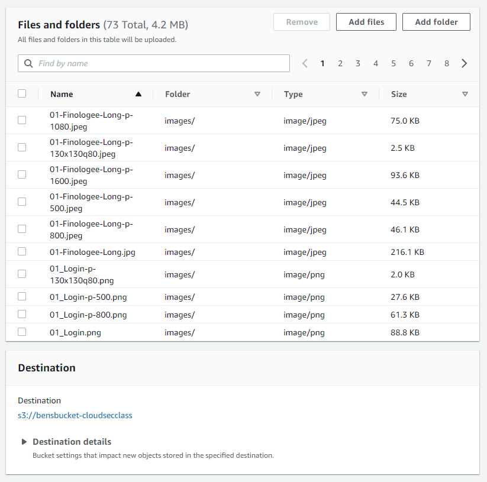The width and height of the screenshot is (487, 482).
Task: Click the Remove button
Action: tap(302, 22)
